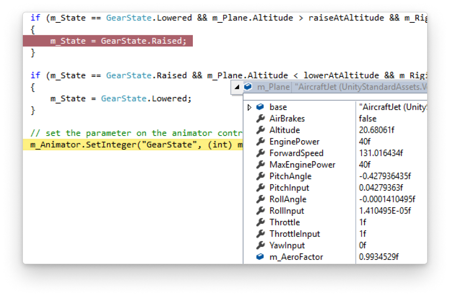Click the wrench icon beside AirBrakes
The height and width of the screenshot is (297, 450).
point(261,119)
